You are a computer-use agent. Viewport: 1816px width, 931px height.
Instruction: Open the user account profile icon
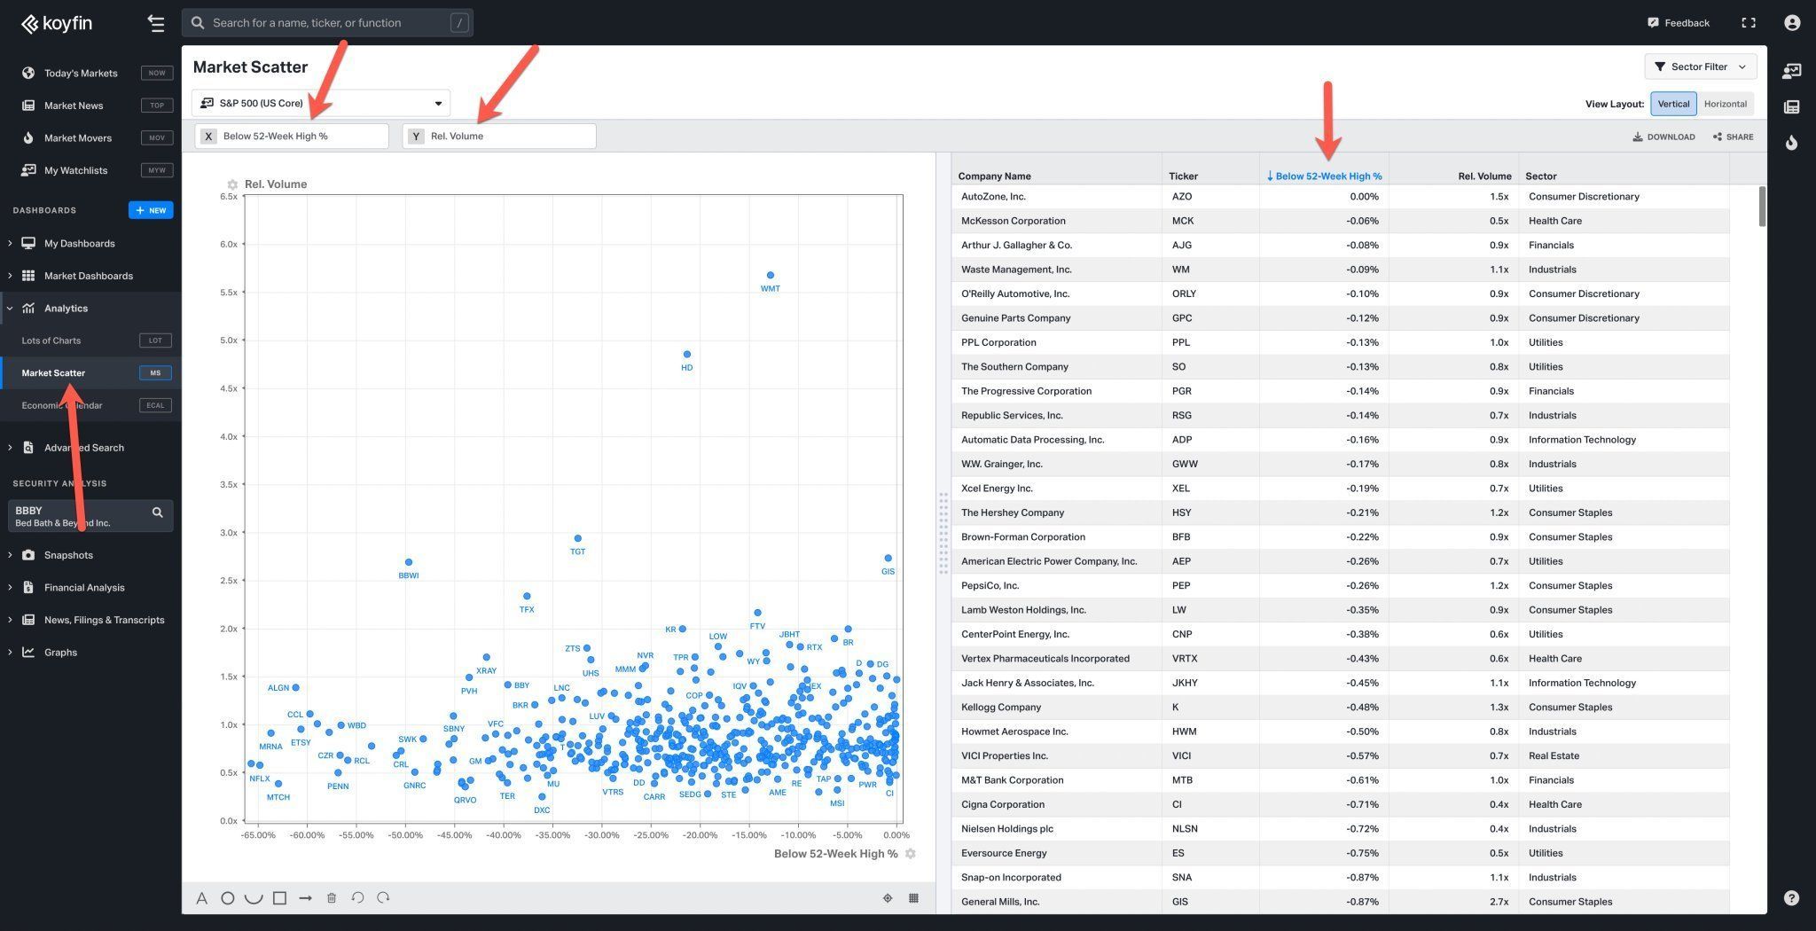pyautogui.click(x=1792, y=23)
